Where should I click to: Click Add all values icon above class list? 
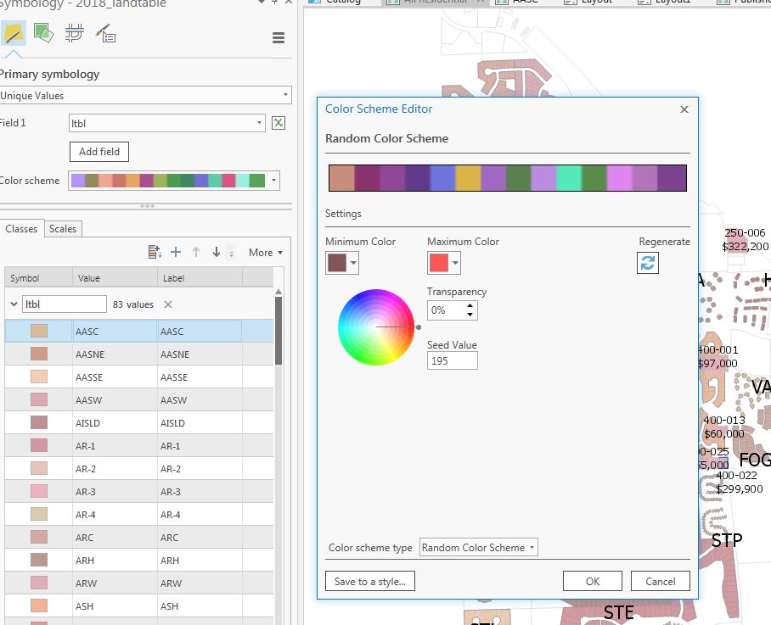click(x=154, y=252)
